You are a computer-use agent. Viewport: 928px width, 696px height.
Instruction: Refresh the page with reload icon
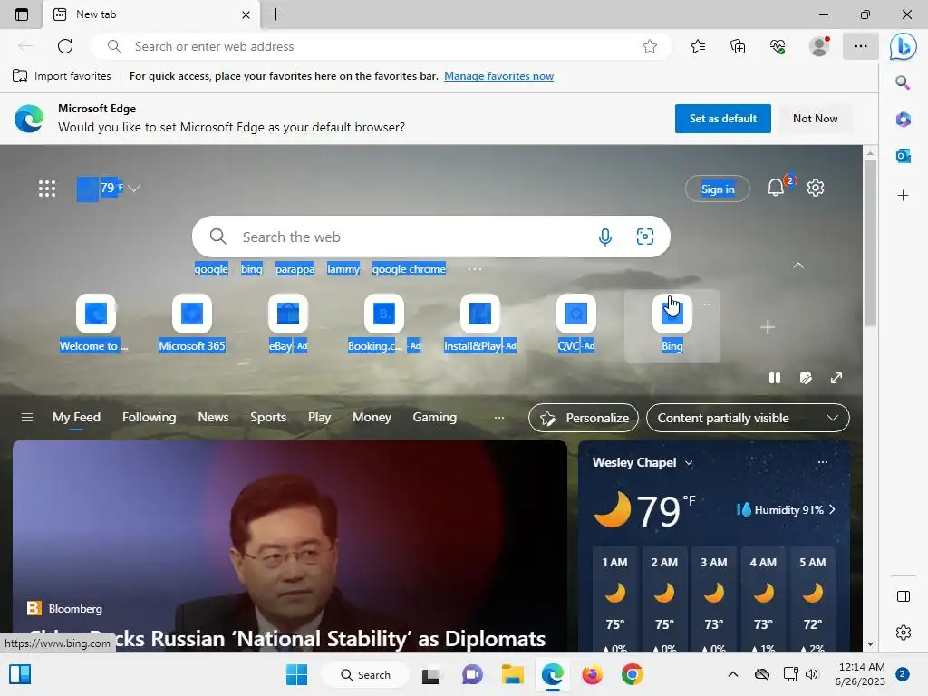65,46
